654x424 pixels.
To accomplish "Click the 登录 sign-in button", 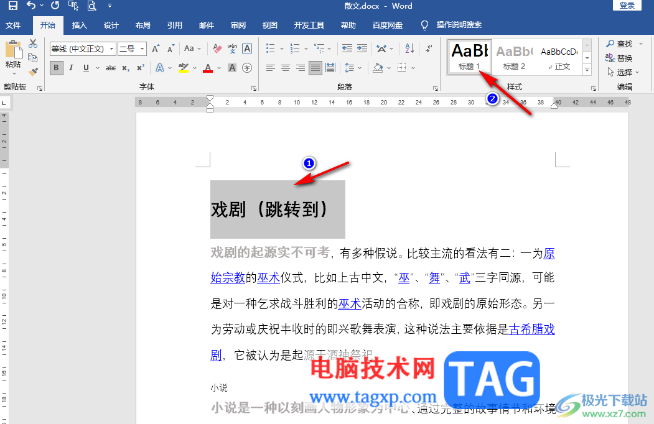I will (627, 6).
